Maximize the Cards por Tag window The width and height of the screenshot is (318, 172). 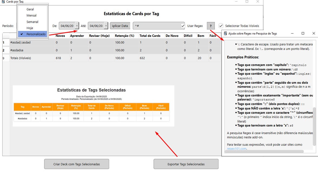point(247,2)
